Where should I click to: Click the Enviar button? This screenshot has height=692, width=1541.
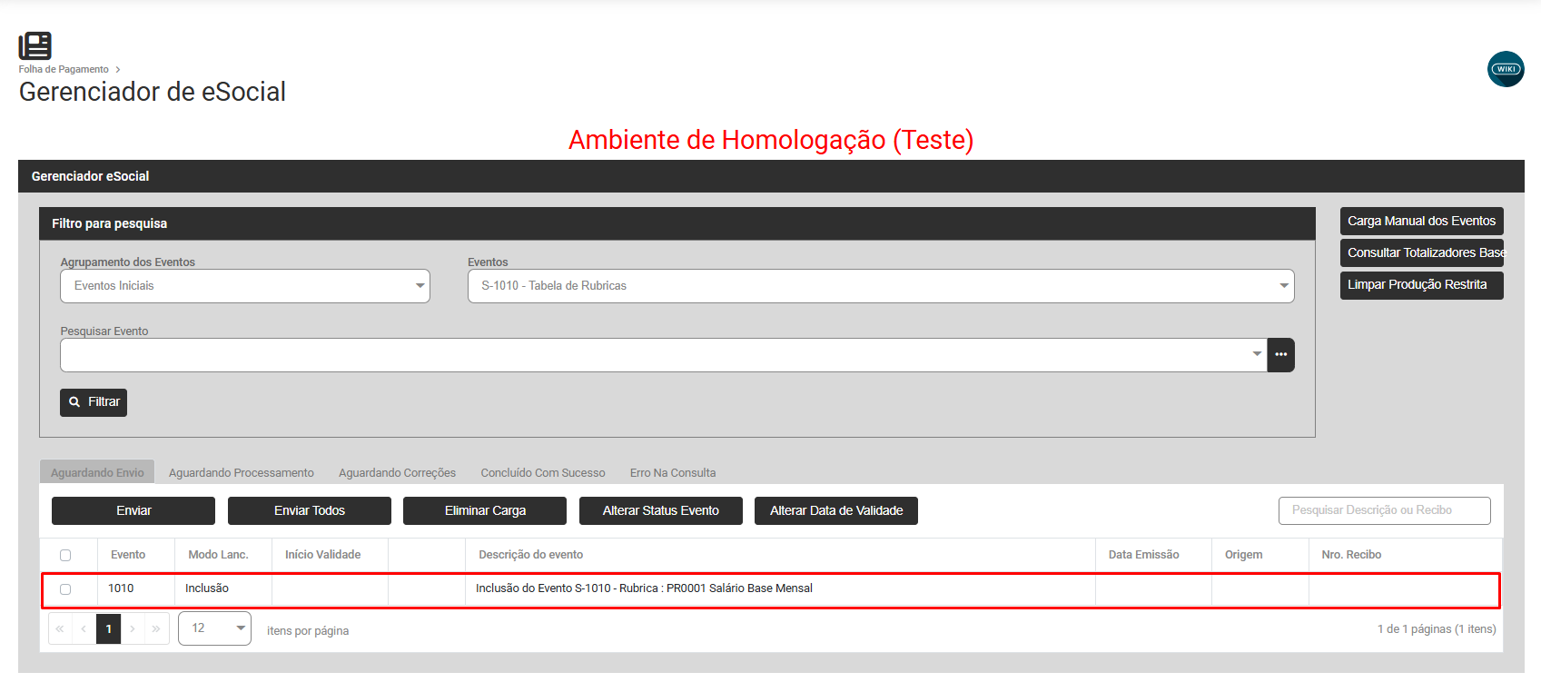(133, 510)
